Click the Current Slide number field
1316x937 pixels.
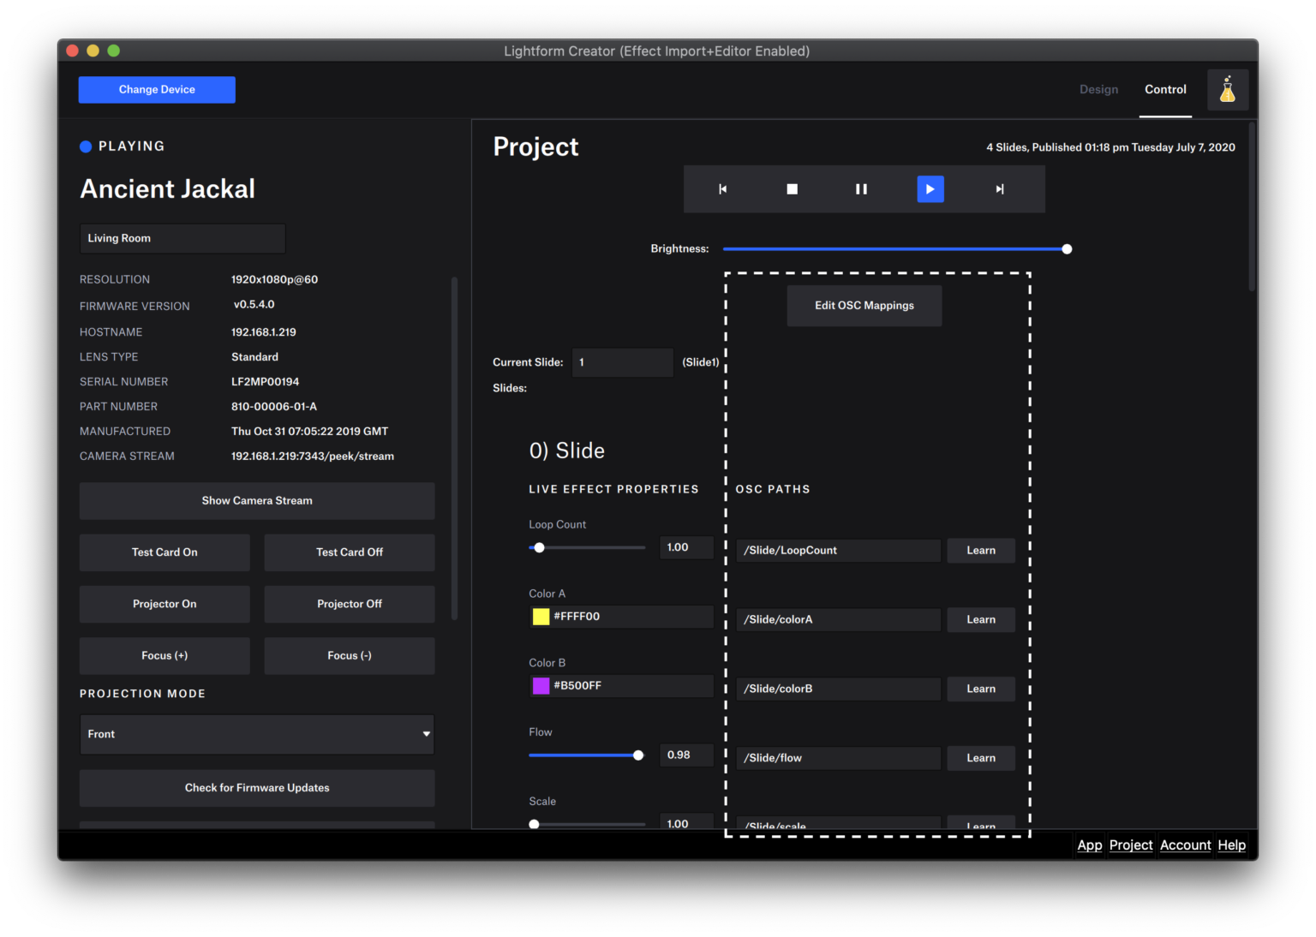click(x=623, y=362)
